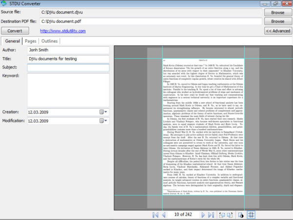Open the stdutility.com link
The height and width of the screenshot is (220, 293).
point(63,31)
